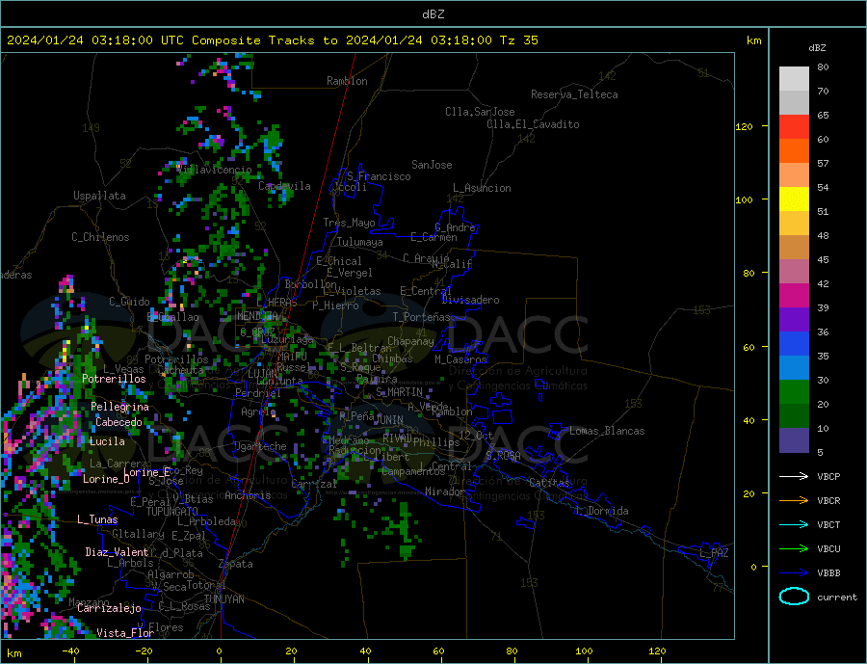
Task: Click the Tulumaya label
Action: click(x=360, y=242)
